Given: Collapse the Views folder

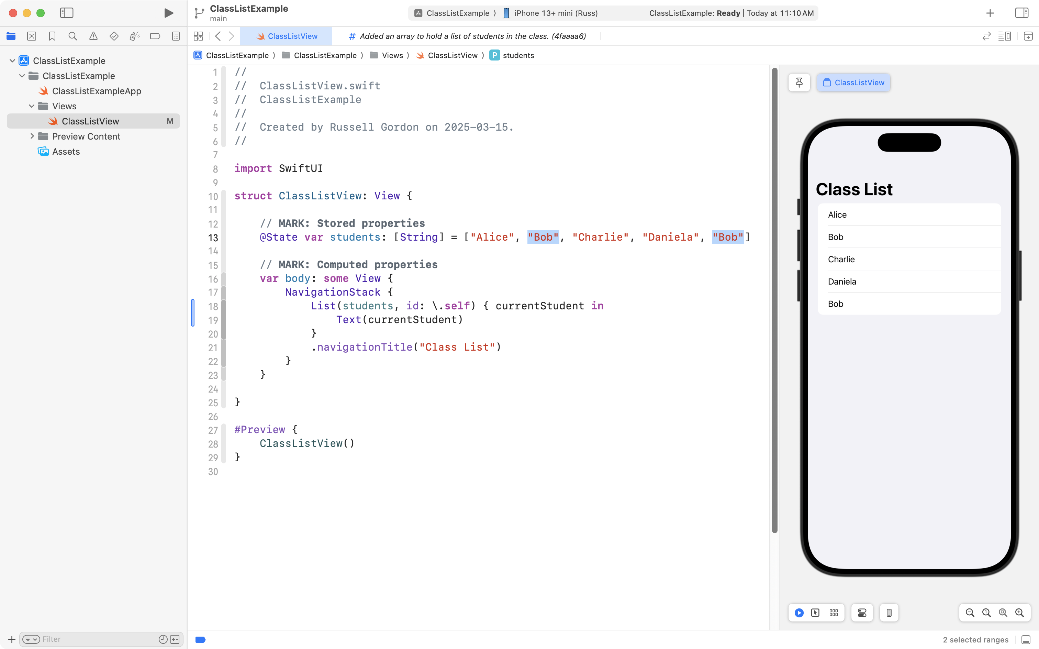Looking at the screenshot, I should pyautogui.click(x=32, y=106).
